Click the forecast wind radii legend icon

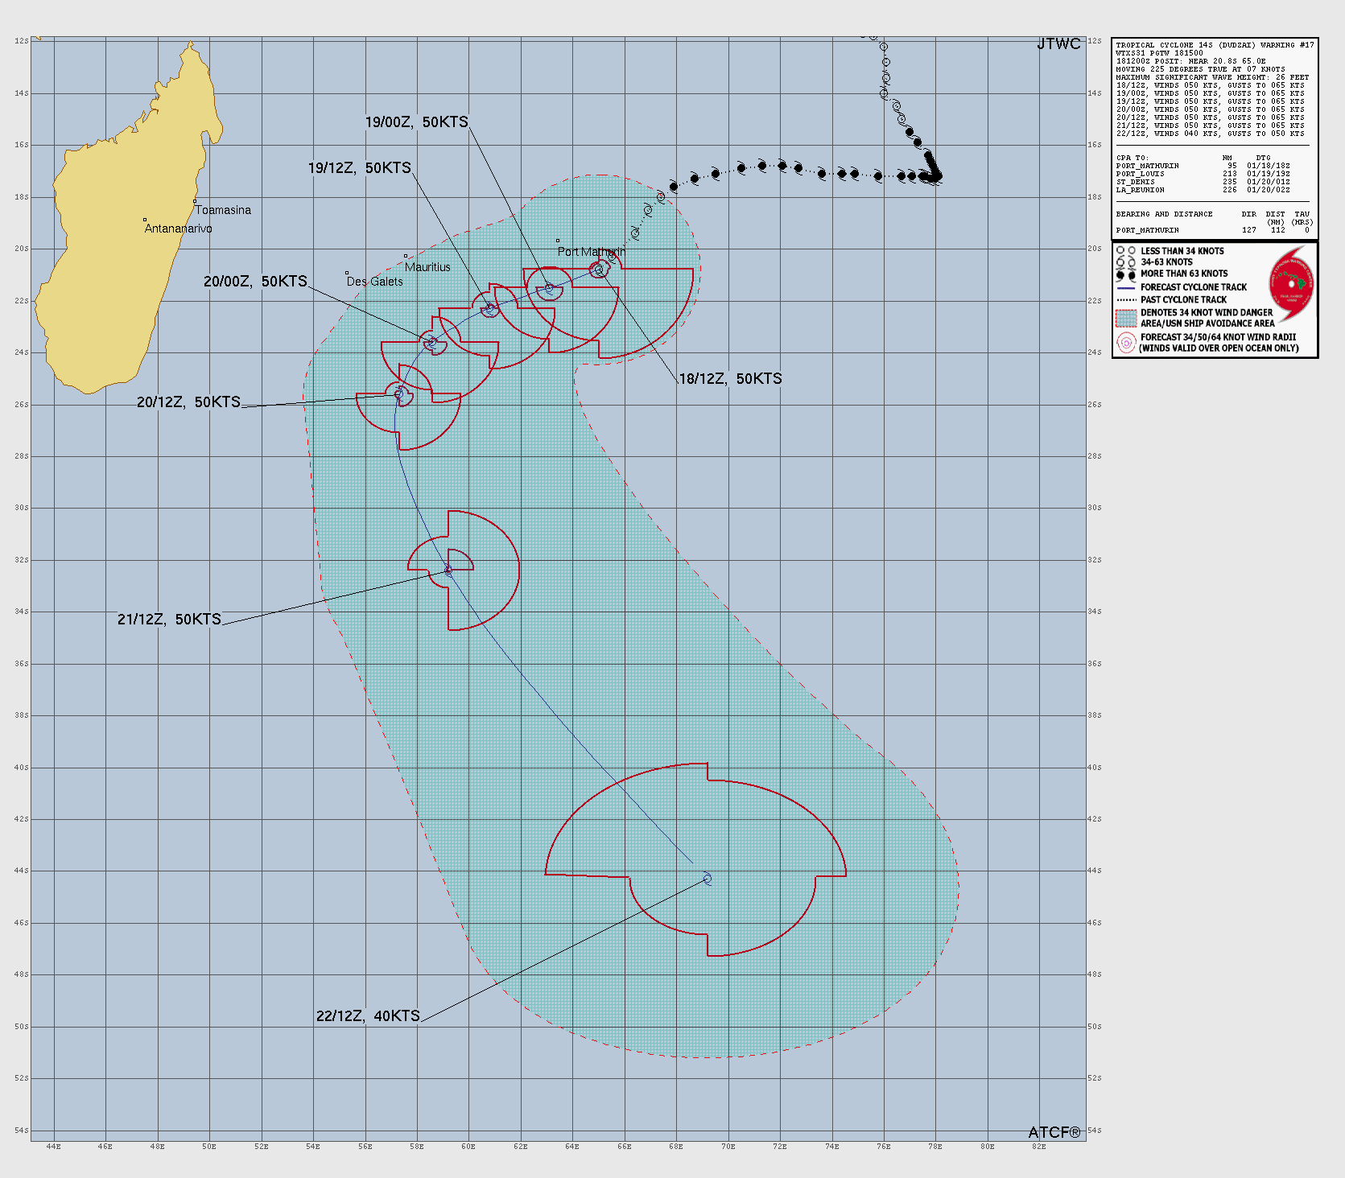1125,343
